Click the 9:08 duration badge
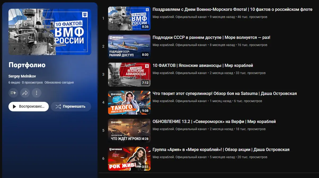The height and width of the screenshot is (178, 319). click(x=145, y=111)
